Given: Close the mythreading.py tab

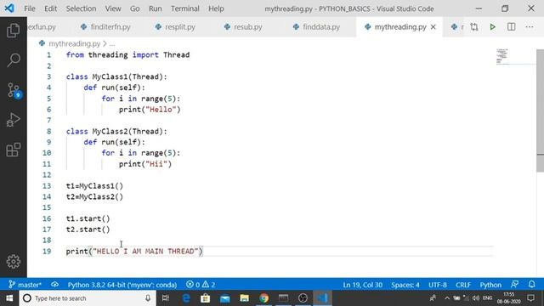Looking at the screenshot, I should (433, 26).
